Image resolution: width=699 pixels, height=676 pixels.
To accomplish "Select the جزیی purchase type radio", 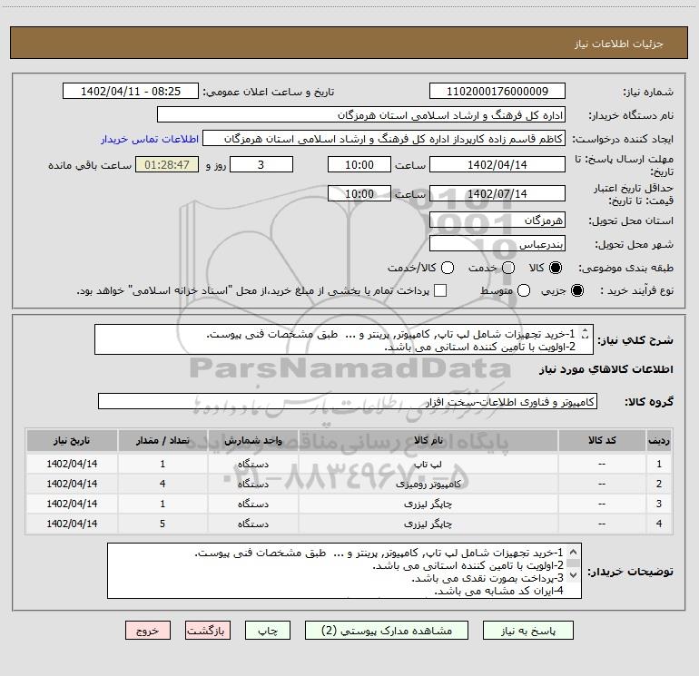I will coord(577,290).
